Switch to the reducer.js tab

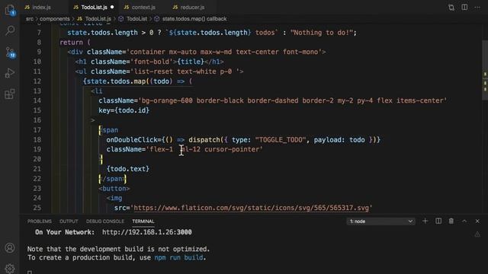click(192, 7)
